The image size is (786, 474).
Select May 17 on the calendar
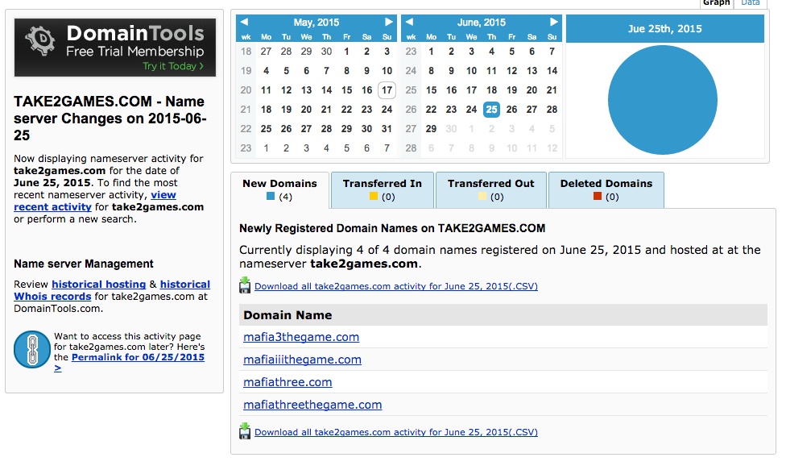[387, 90]
